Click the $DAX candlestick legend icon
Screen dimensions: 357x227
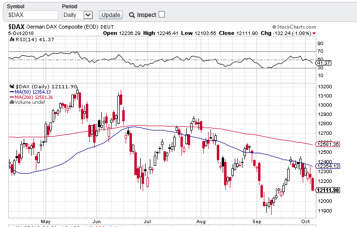[x=12, y=86]
